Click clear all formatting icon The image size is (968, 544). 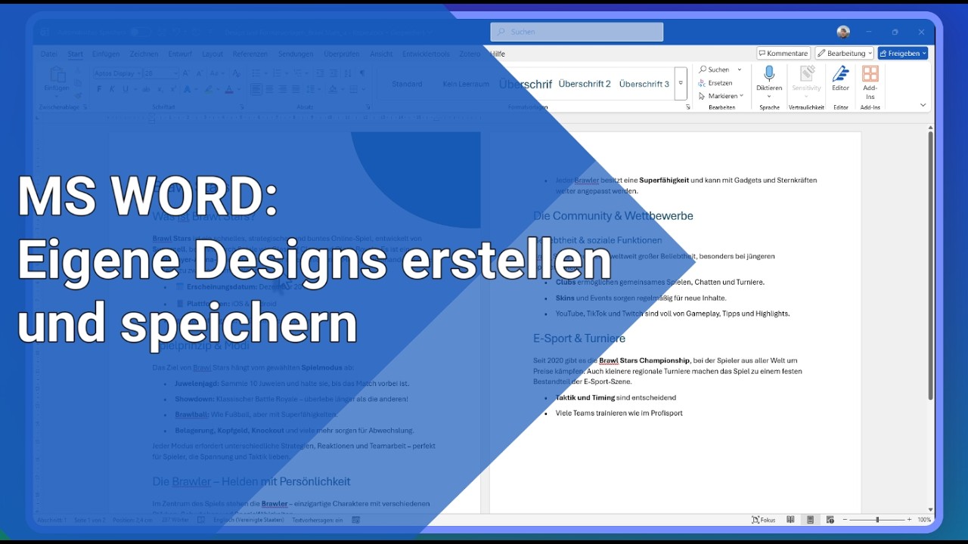[236, 73]
